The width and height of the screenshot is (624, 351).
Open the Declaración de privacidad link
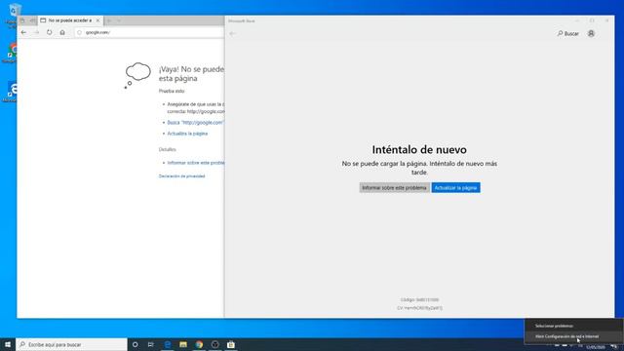tap(182, 175)
